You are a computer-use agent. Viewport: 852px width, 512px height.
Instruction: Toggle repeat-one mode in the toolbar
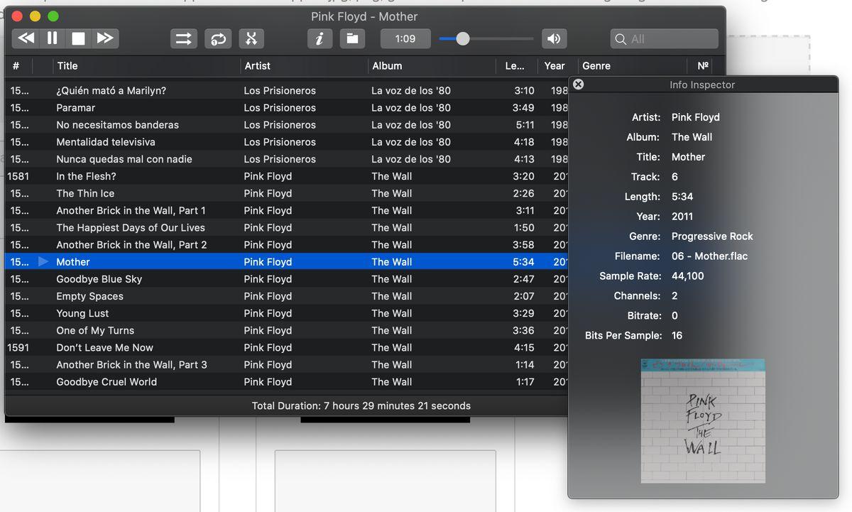click(x=218, y=39)
